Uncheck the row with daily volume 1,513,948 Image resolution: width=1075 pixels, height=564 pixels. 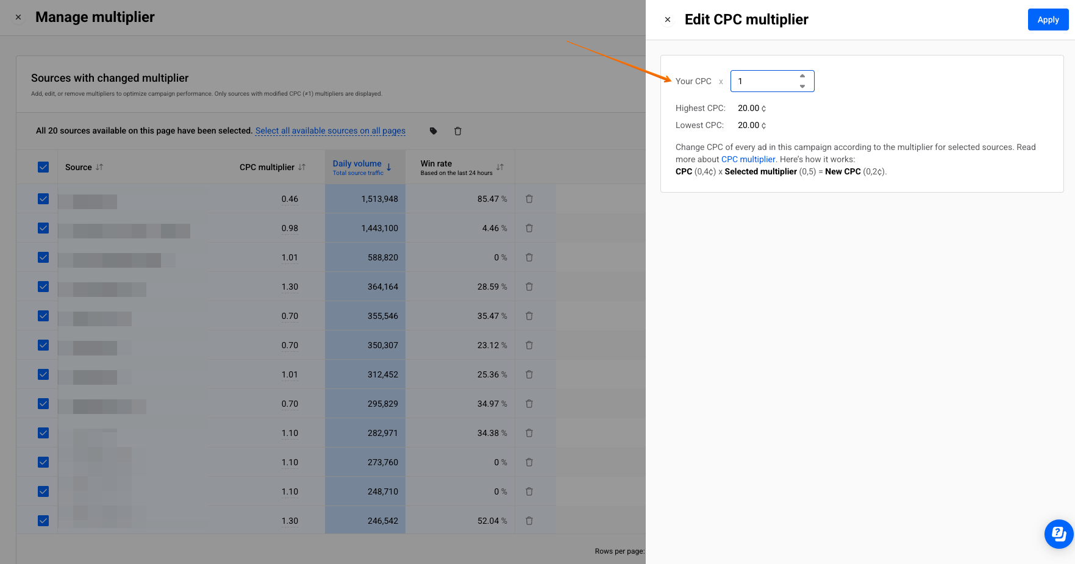pos(43,199)
